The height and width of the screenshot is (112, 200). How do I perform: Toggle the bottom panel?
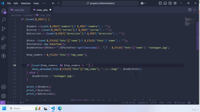tap(165, 3)
